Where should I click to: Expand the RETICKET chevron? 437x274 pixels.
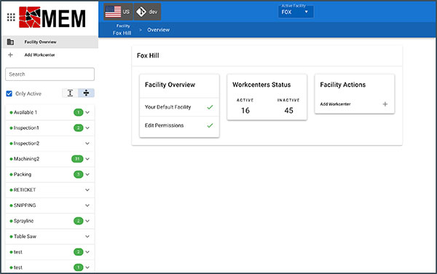click(87, 189)
